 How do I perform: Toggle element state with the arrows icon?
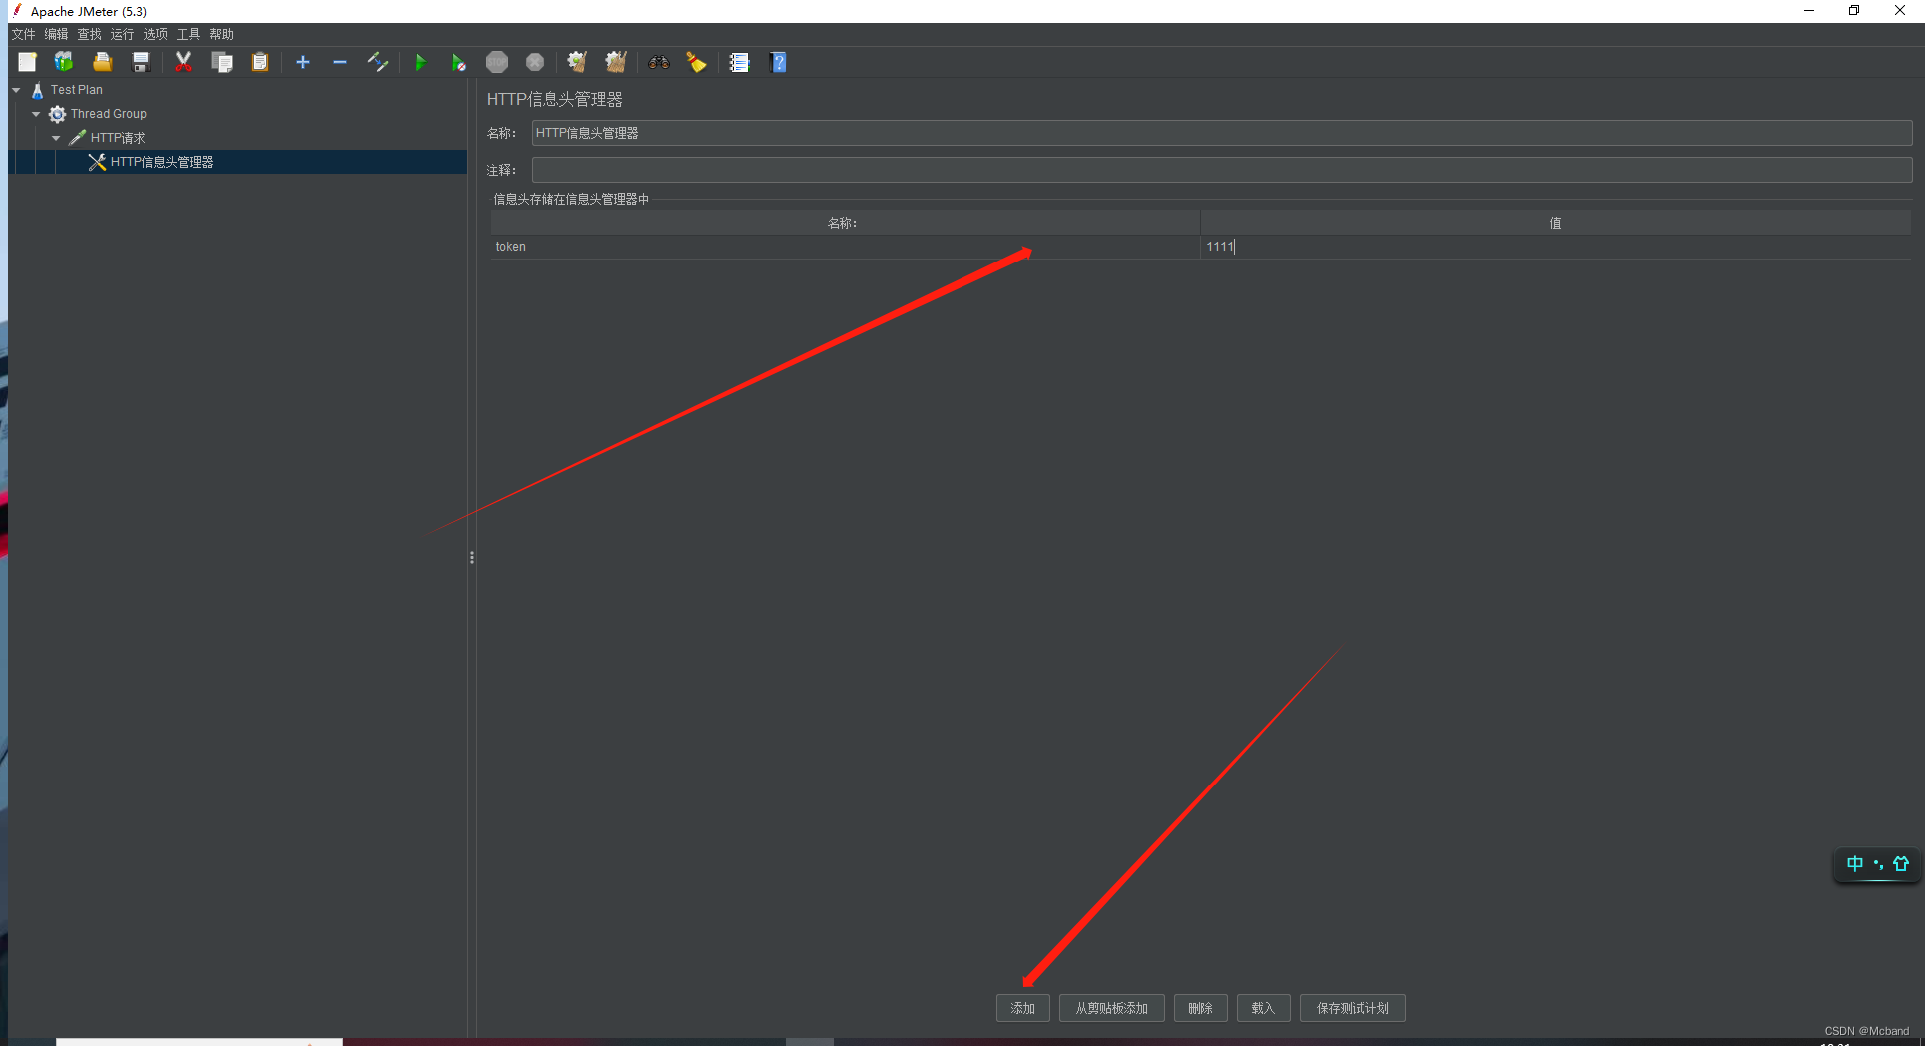[x=377, y=62]
